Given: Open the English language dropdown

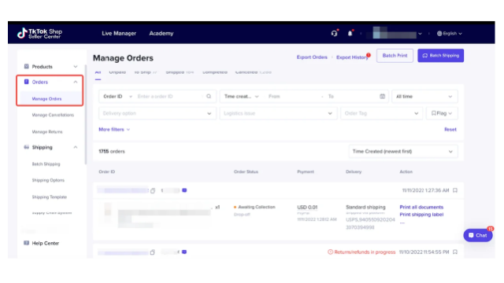Looking at the screenshot, I should coord(450,33).
